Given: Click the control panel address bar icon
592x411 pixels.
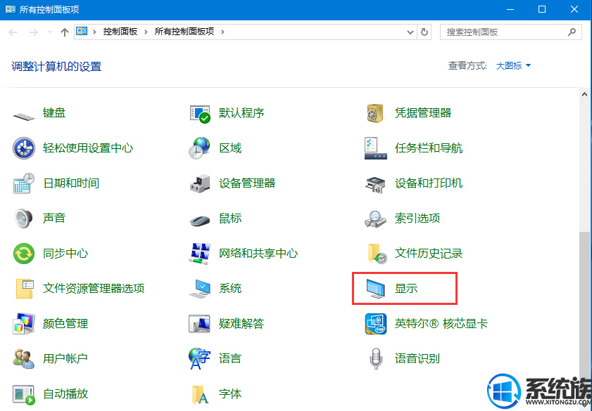Looking at the screenshot, I should (x=82, y=32).
